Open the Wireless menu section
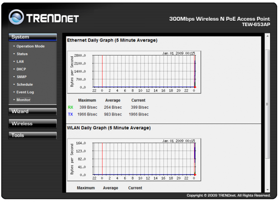Viewport: 280px width, 202px height. point(33,124)
